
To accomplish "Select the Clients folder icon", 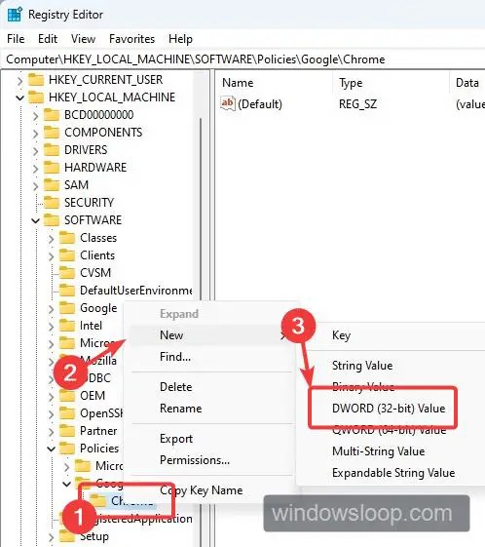I will (x=67, y=255).
